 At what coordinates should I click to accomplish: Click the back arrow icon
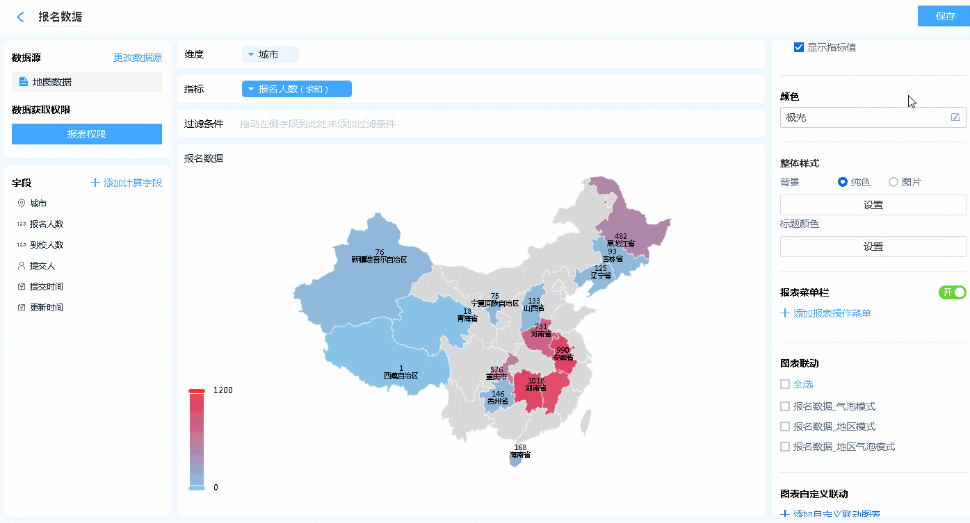click(x=20, y=17)
